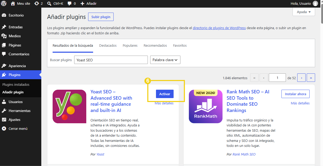This screenshot has width=323, height=166.
Task: Expand the Ayuda help panel
Action: click(304, 12)
